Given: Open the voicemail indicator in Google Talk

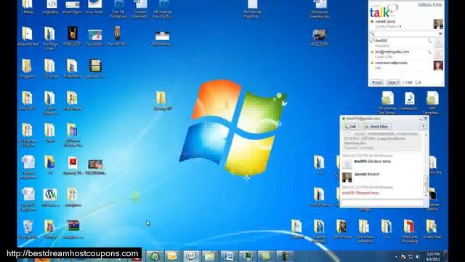Looking at the screenshot, I should click(418, 82).
